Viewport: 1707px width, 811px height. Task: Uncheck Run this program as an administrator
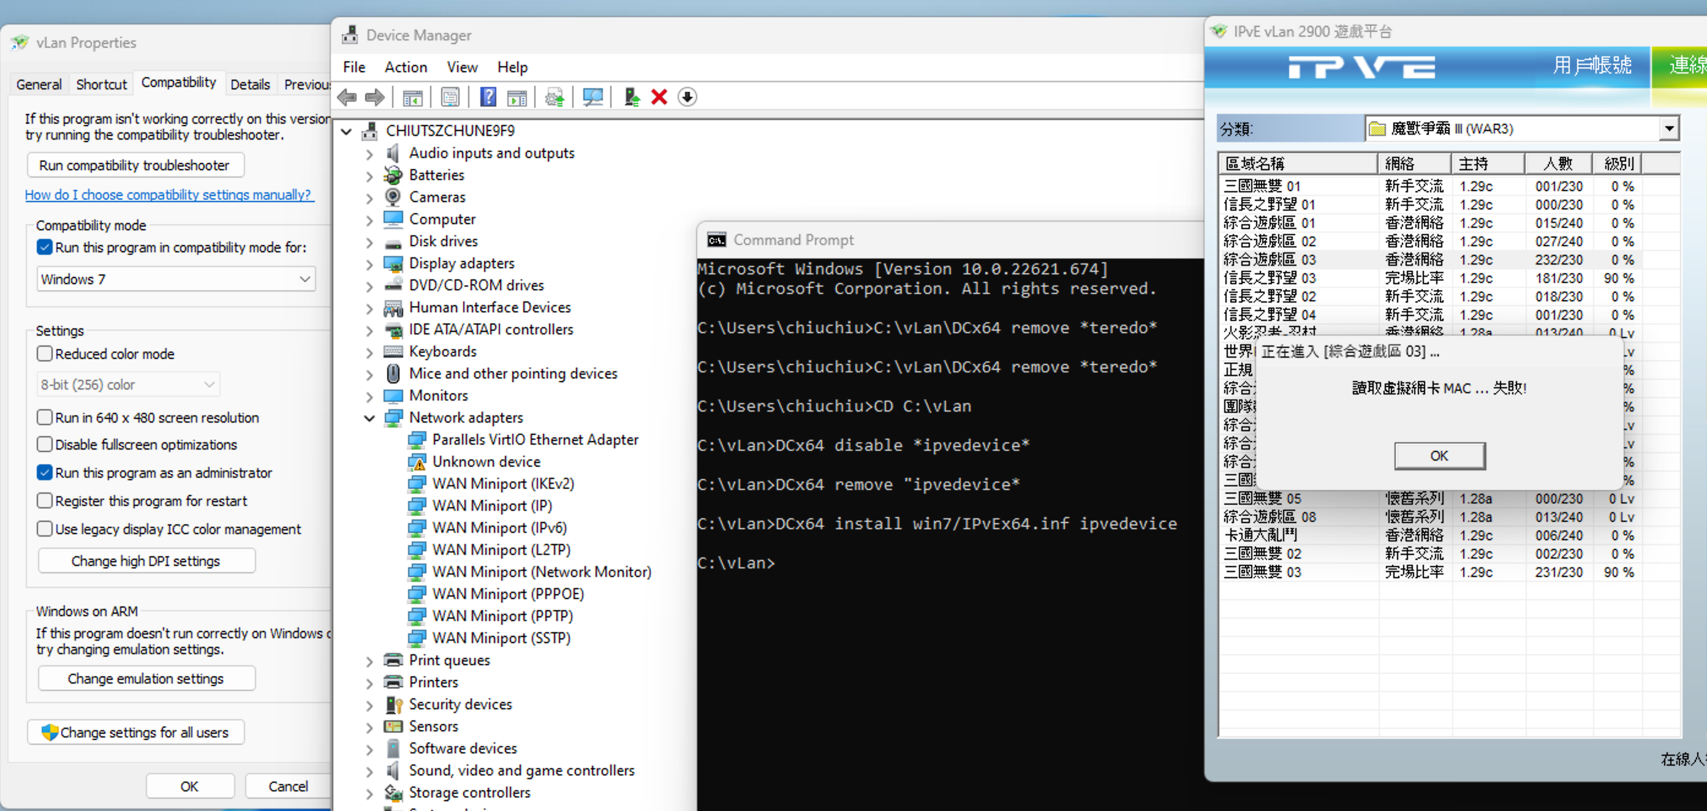45,473
